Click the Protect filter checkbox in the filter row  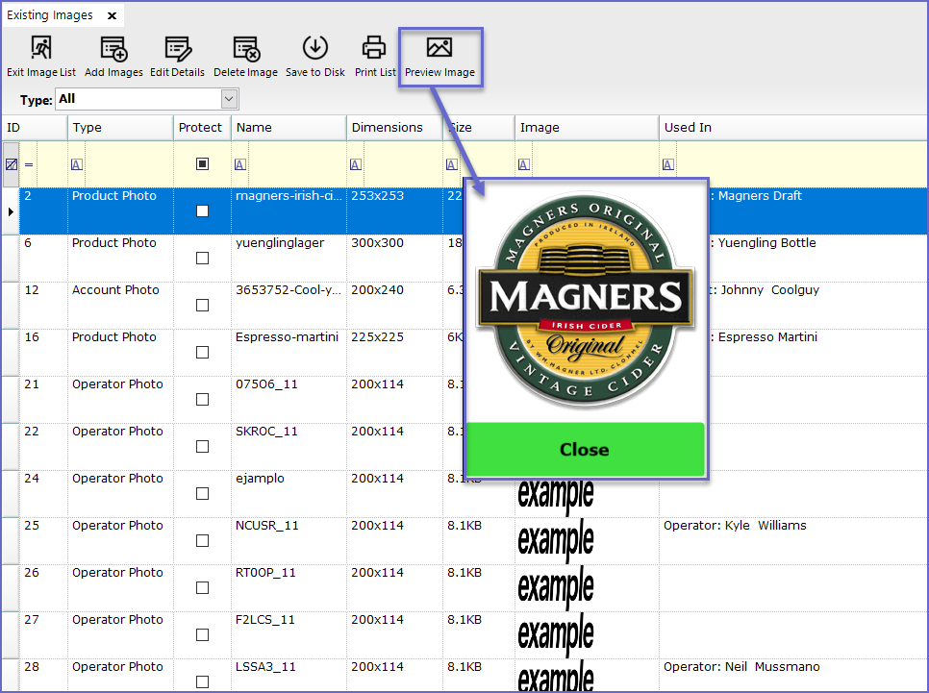pyautogui.click(x=202, y=164)
